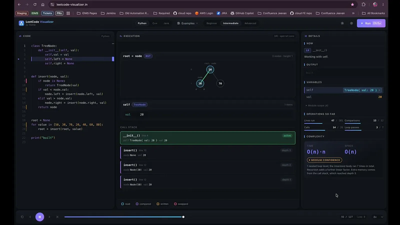Switch language to Java
The image size is (400, 225).
tap(166, 23)
